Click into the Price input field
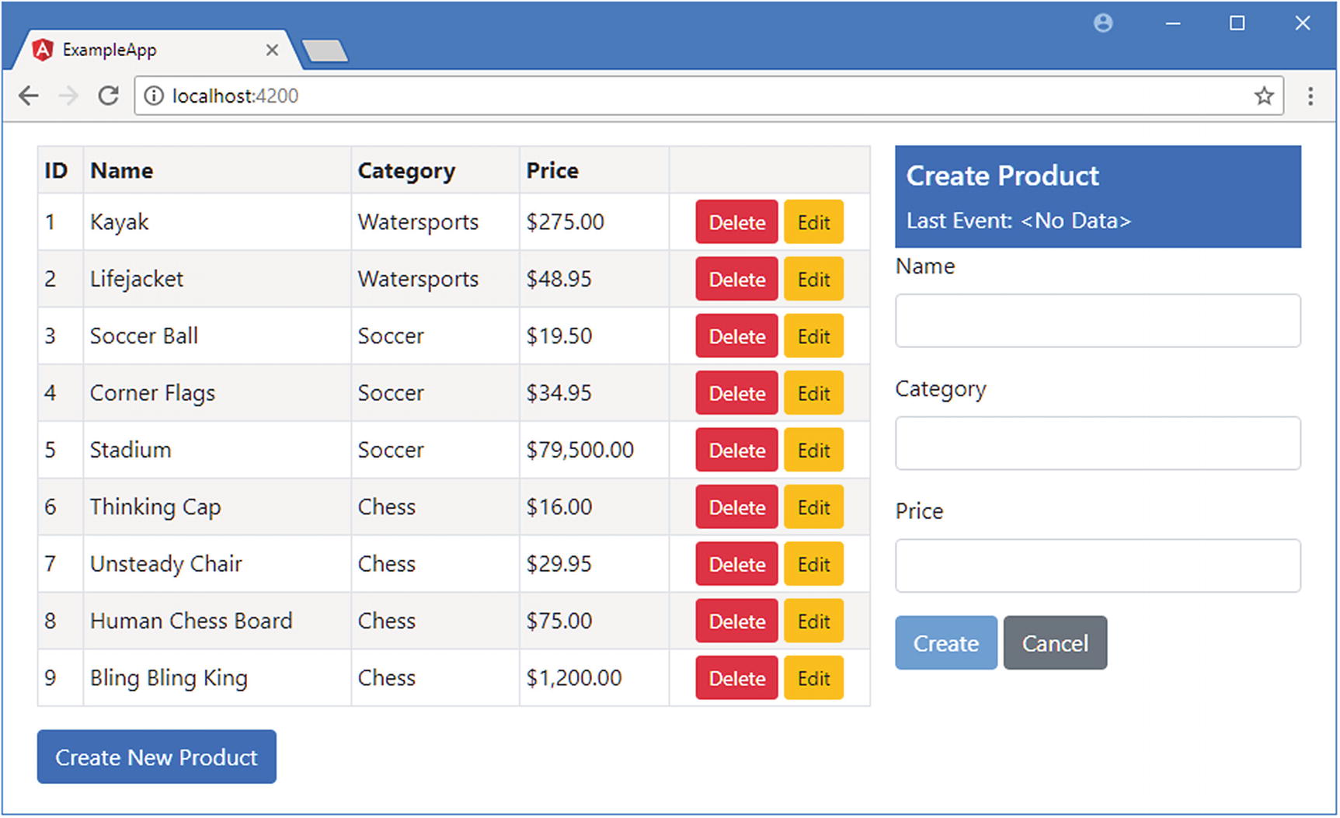The height and width of the screenshot is (818, 1340). coord(1098,566)
